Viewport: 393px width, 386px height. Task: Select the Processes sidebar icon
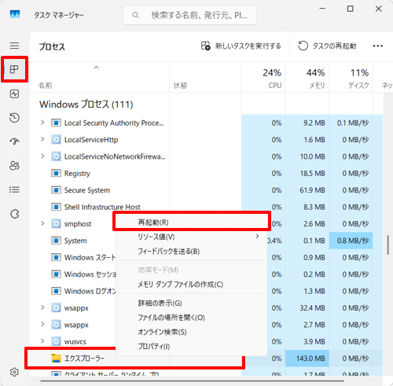tap(14, 69)
